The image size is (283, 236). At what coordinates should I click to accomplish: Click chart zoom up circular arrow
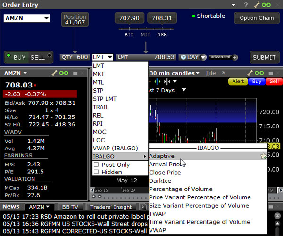(x=94, y=197)
